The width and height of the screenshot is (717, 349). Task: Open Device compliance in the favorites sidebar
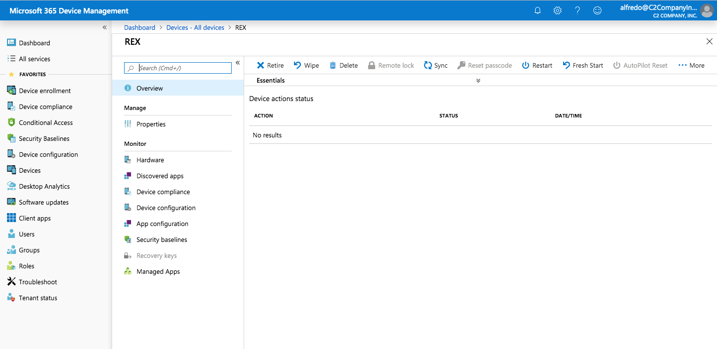click(x=45, y=107)
